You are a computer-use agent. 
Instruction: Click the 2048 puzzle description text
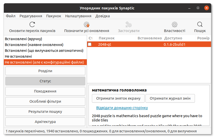(147, 118)
